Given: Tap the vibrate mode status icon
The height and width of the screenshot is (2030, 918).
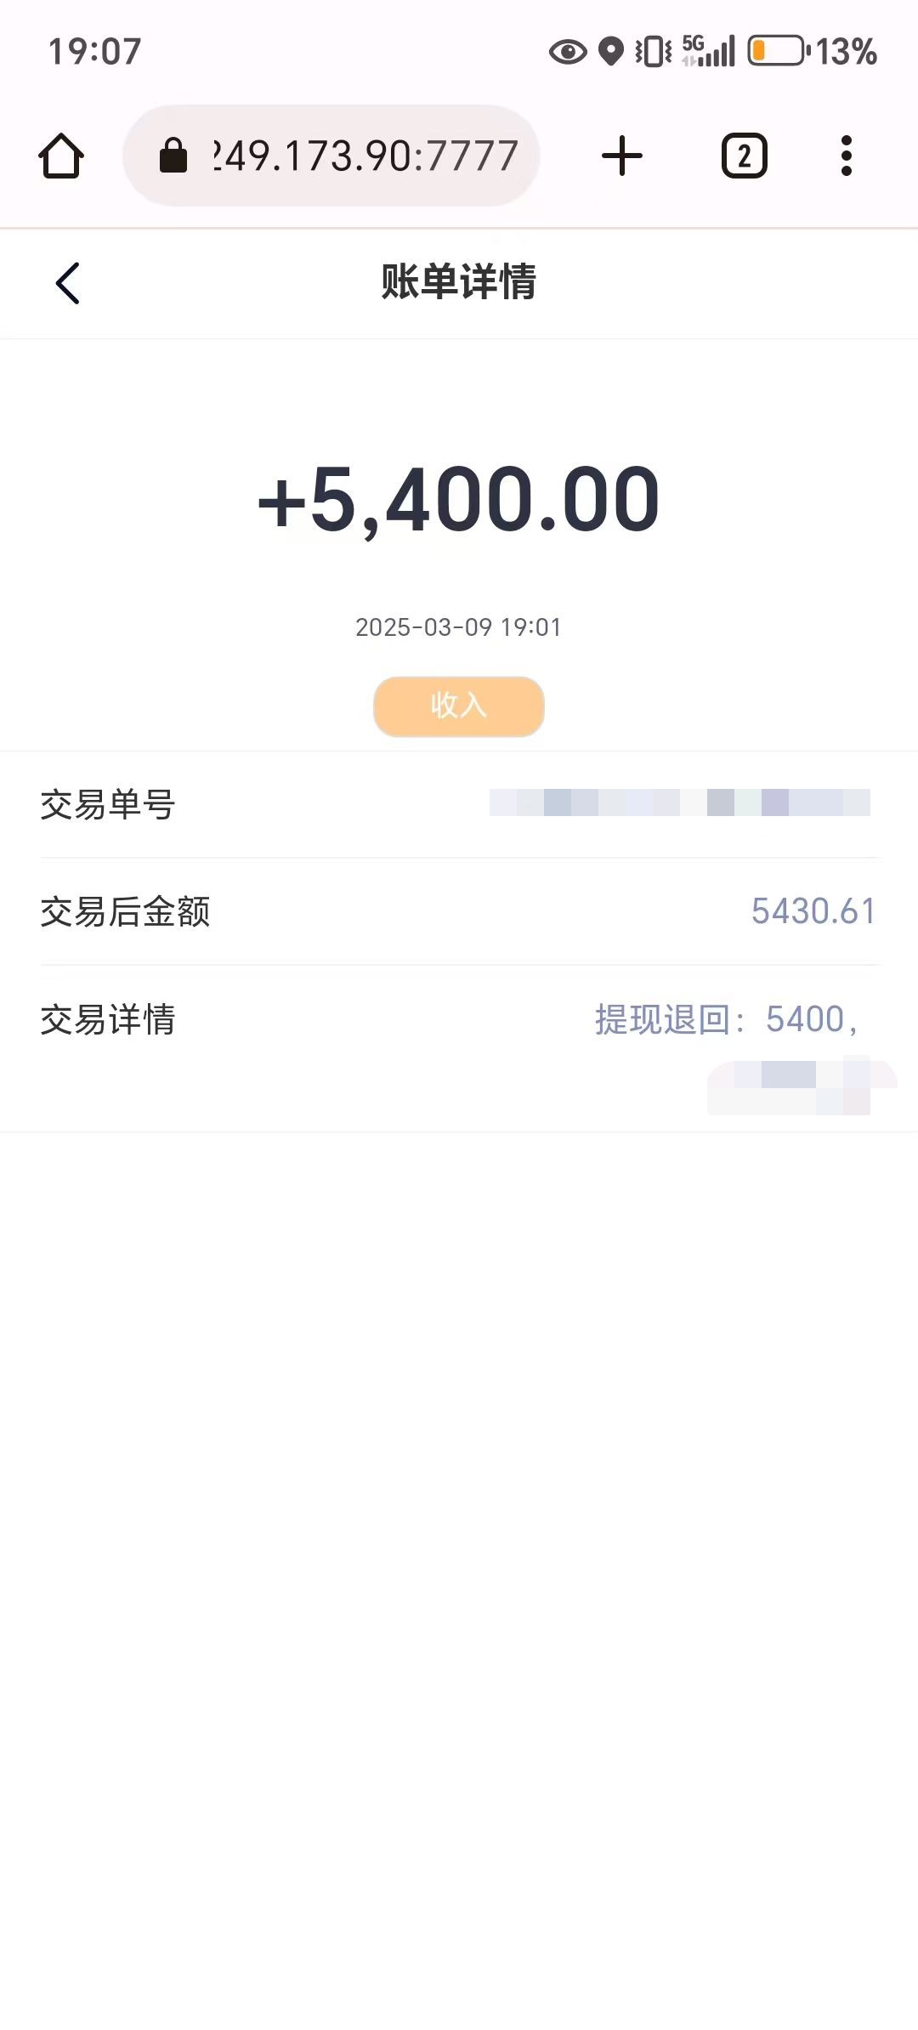Looking at the screenshot, I should coord(654,52).
